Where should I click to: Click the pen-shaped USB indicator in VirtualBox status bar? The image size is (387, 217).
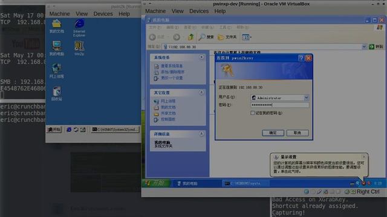319,192
